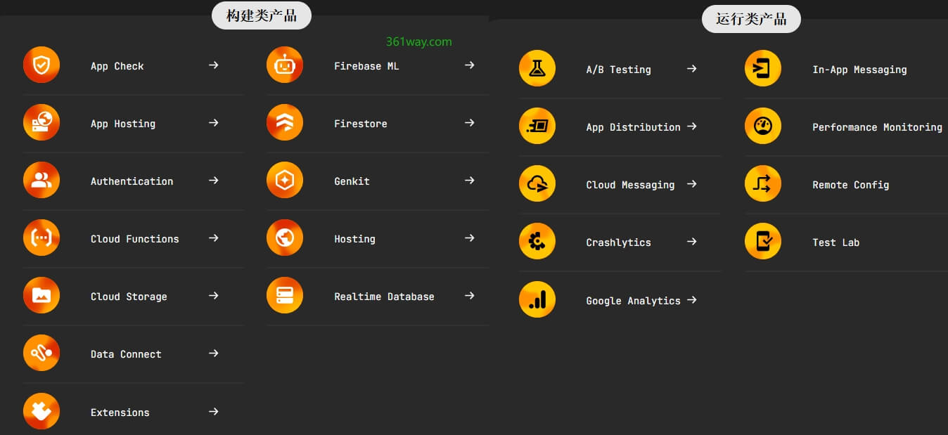Click the Crashlytics gear icon
948x435 pixels.
[x=537, y=241]
